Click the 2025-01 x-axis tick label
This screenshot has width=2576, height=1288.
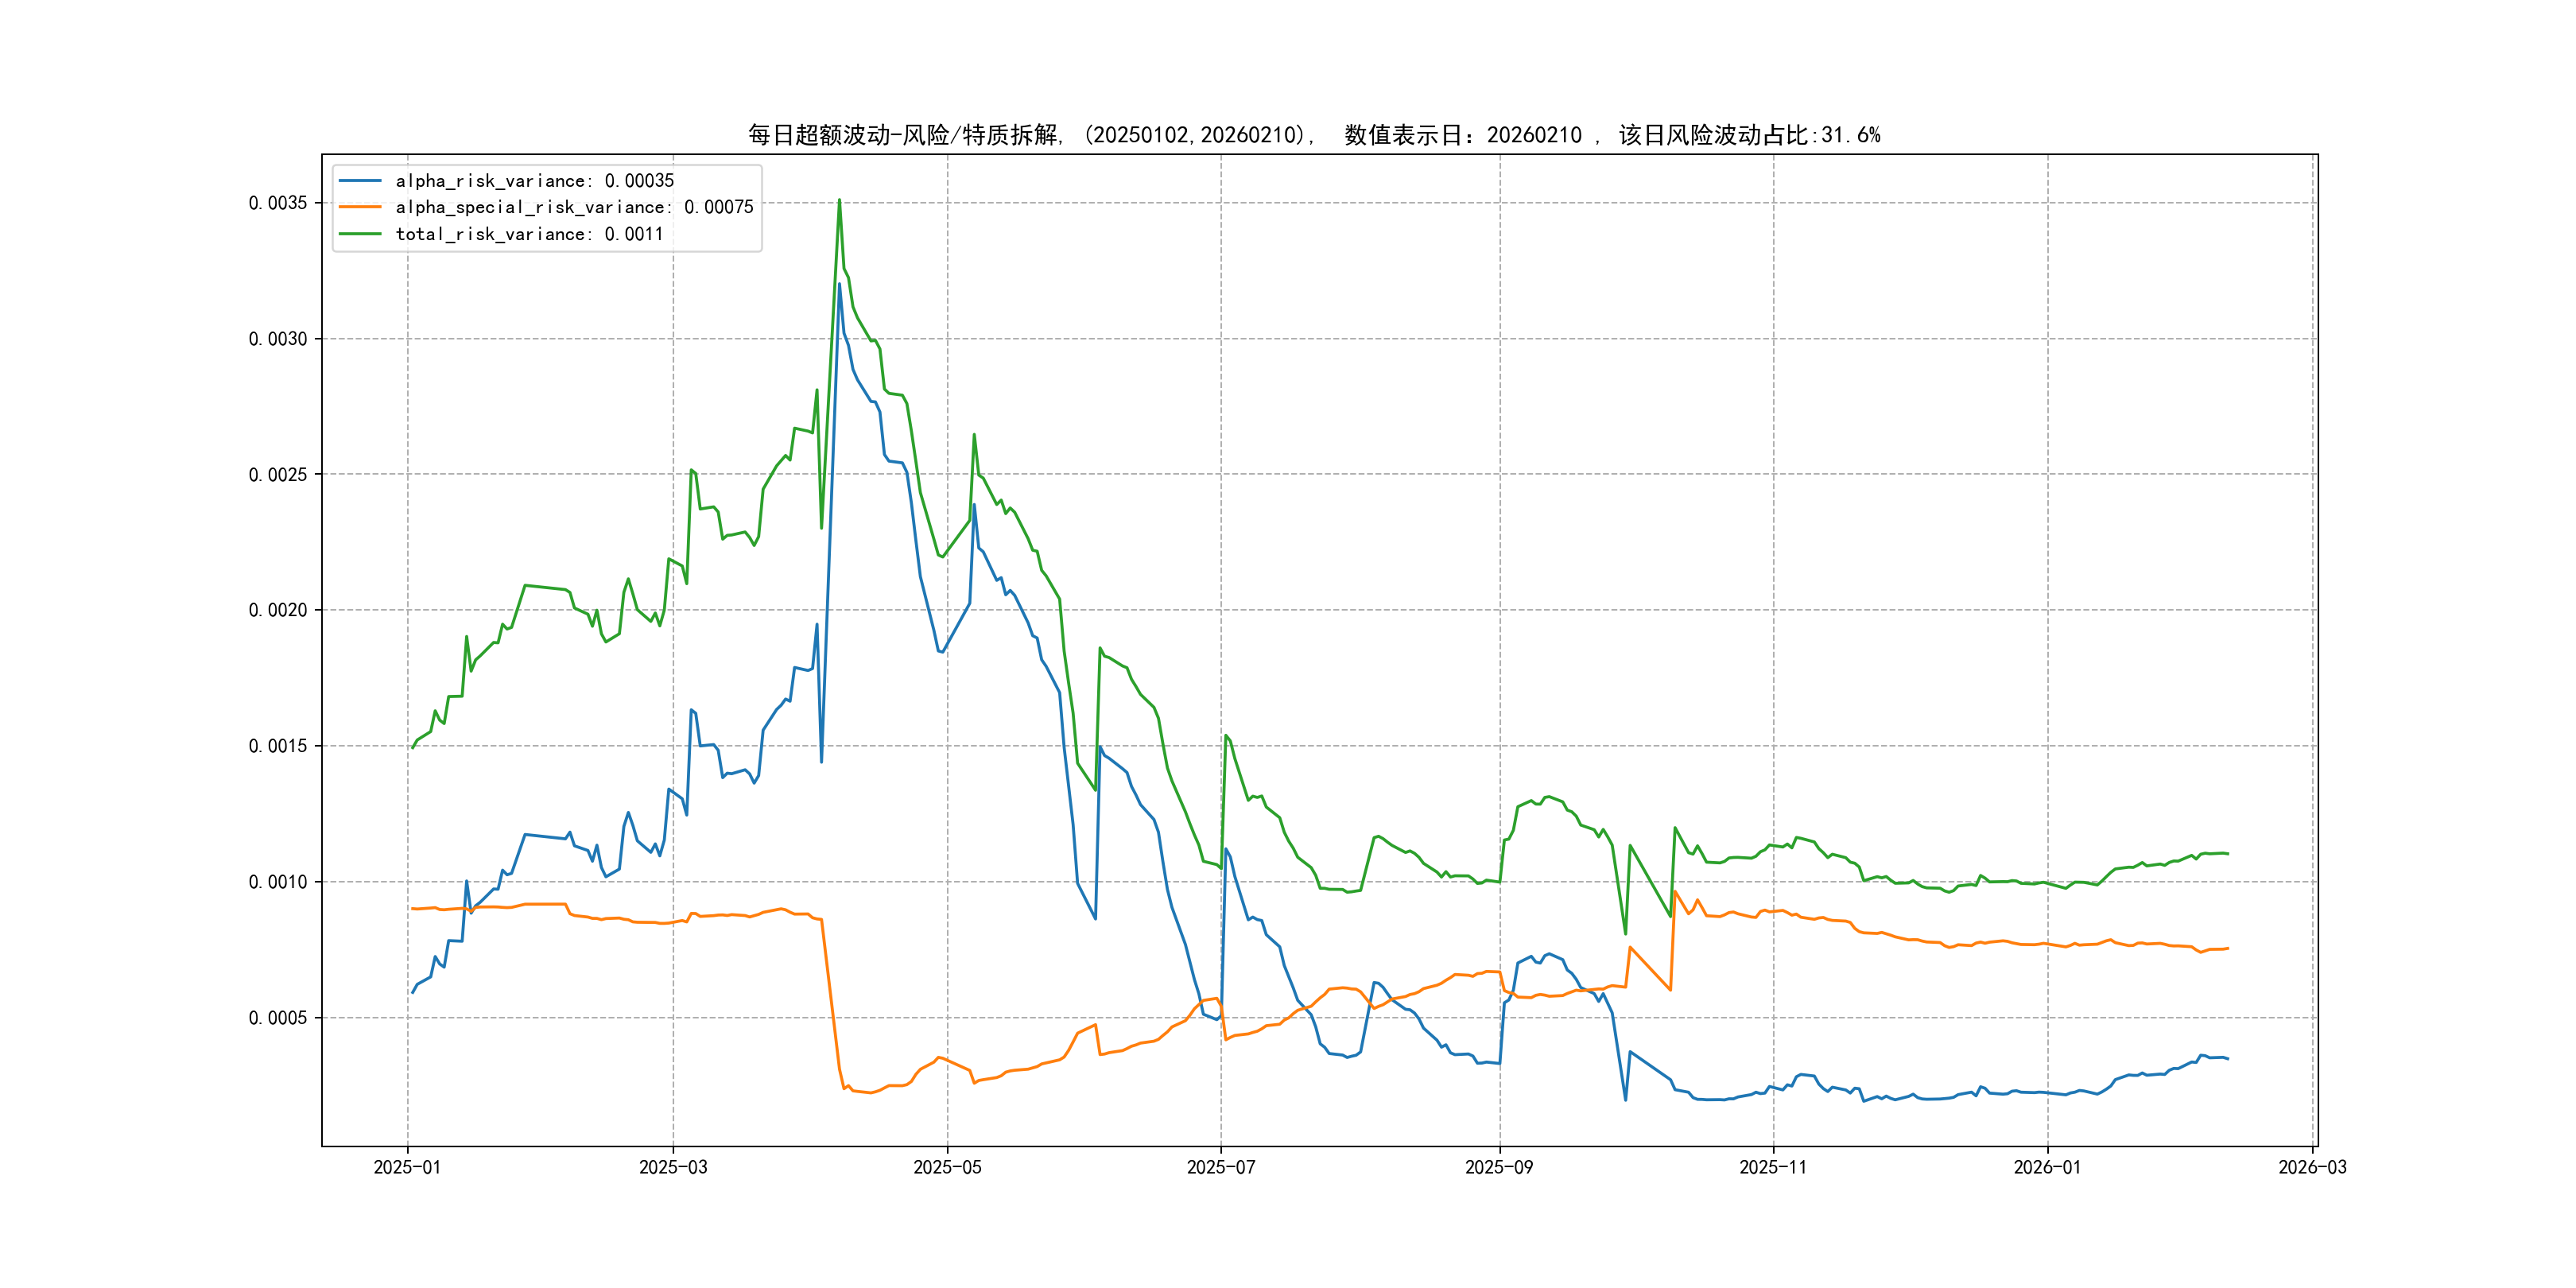tap(407, 1167)
